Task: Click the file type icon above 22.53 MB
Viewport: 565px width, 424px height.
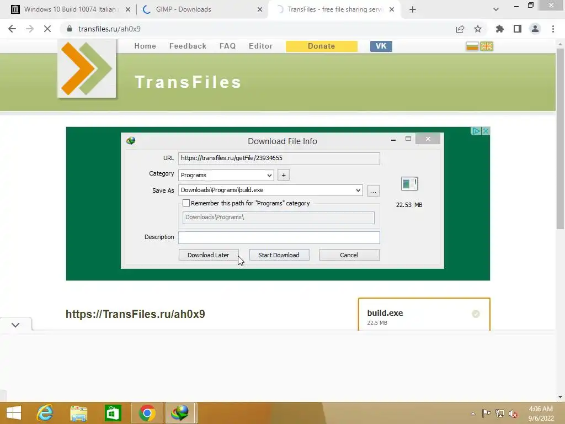Action: coord(409,183)
